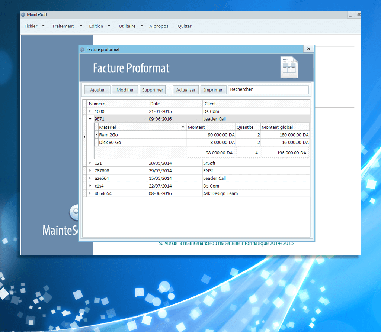Image resolution: width=381 pixels, height=332 pixels.
Task: Click the invoice document icon in header
Action: pyautogui.click(x=289, y=68)
